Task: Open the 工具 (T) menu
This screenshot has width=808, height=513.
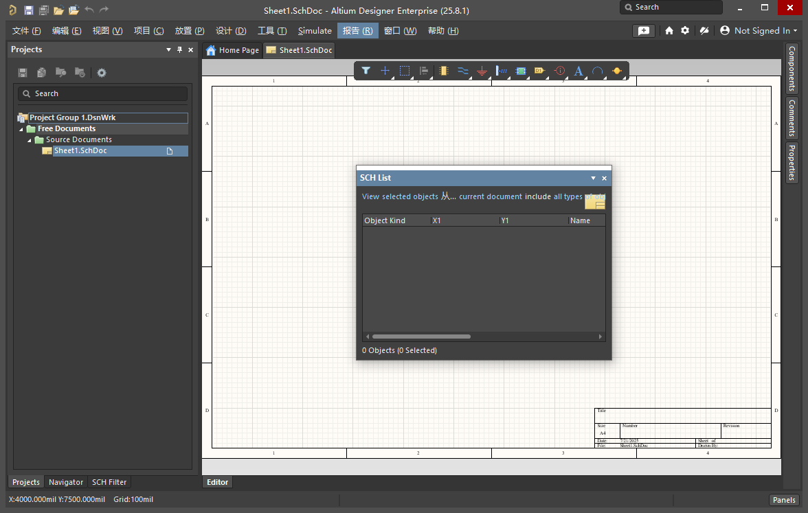Action: point(272,30)
